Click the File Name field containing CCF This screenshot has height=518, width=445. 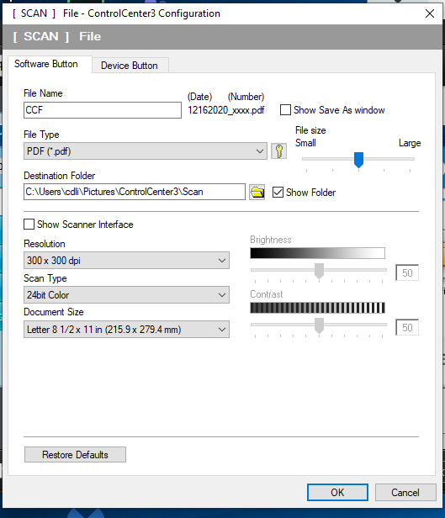(103, 110)
